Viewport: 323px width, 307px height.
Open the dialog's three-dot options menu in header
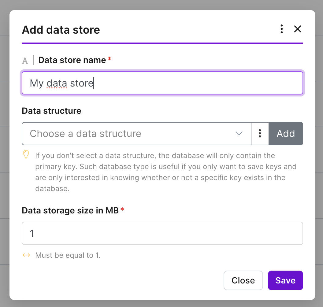(x=282, y=29)
